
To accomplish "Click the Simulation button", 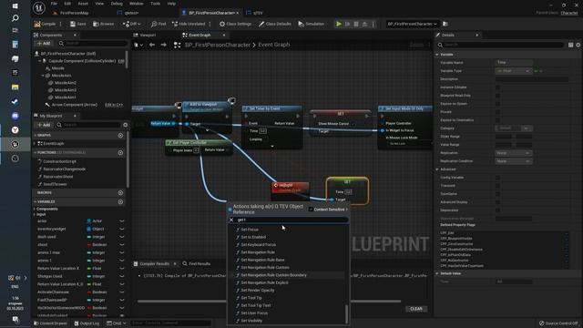I will tap(312, 24).
